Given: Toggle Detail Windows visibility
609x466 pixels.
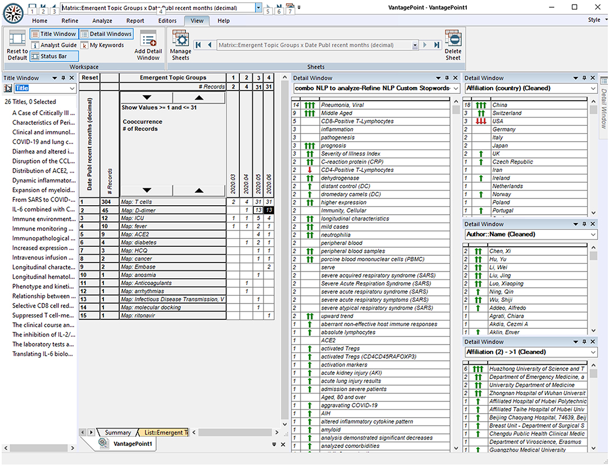Looking at the screenshot, I should click(106, 34).
